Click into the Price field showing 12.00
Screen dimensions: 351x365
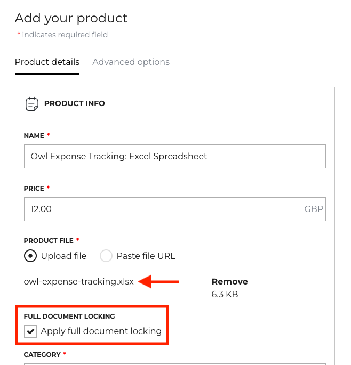coord(160,209)
